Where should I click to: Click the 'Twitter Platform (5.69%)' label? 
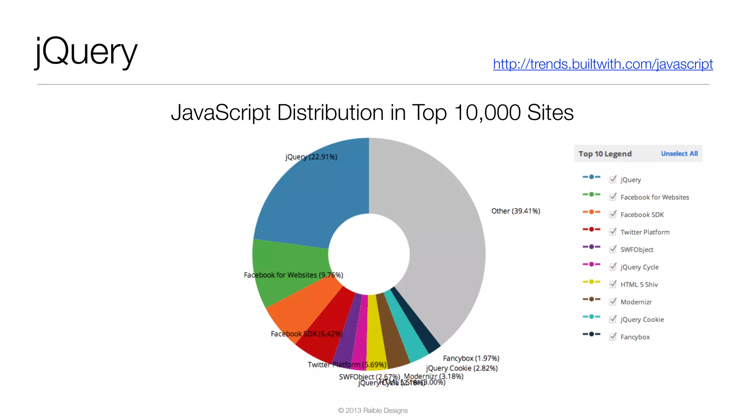click(x=347, y=364)
